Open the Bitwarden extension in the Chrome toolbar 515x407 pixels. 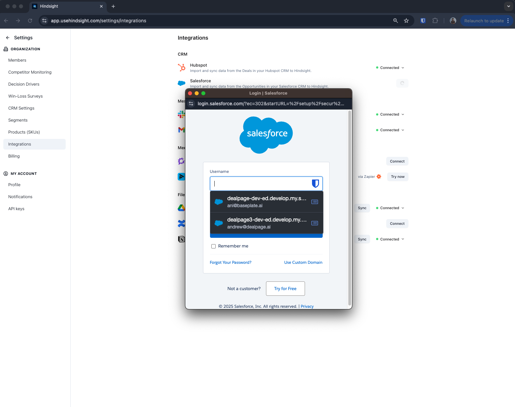tap(423, 21)
